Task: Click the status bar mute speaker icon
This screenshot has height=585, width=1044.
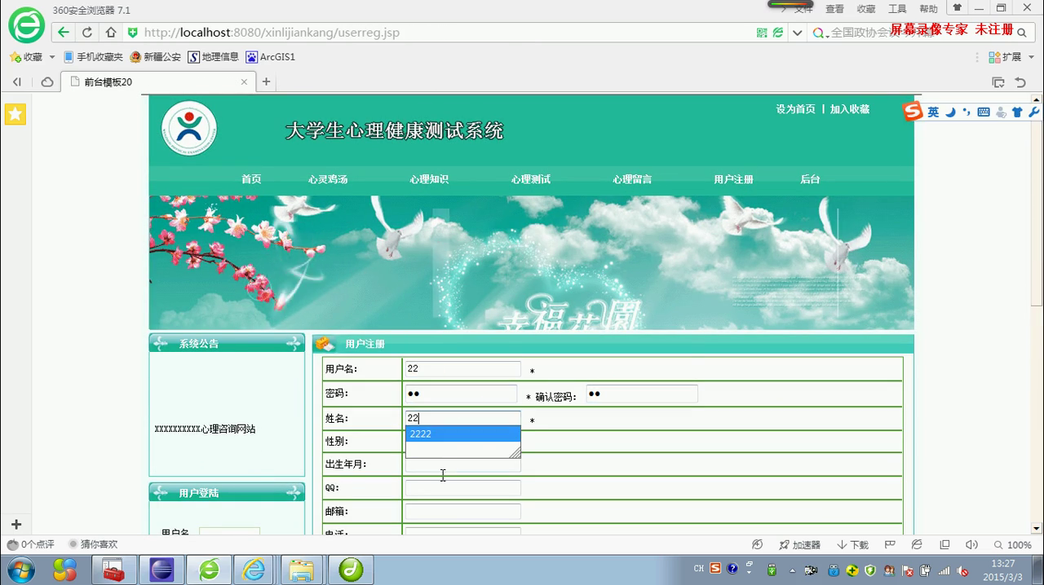Action: pos(971,544)
